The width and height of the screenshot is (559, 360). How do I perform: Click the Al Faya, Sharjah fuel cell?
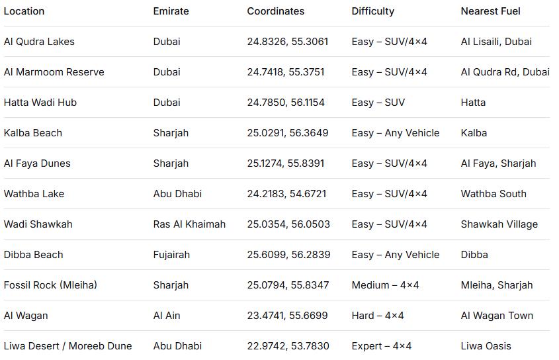click(x=498, y=163)
